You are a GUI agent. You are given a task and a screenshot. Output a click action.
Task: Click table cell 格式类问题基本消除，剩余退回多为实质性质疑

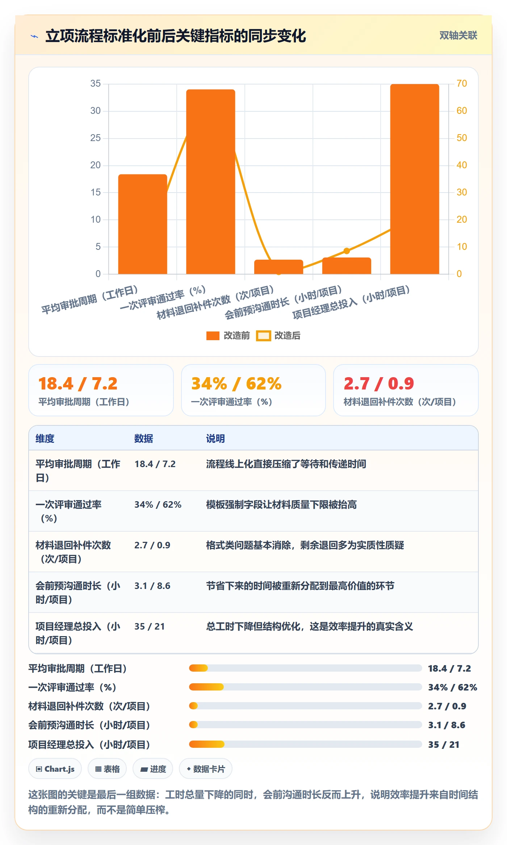(x=305, y=545)
